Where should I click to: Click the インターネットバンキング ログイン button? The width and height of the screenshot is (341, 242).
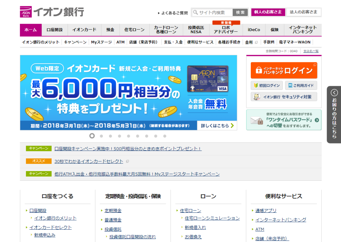pyautogui.click(x=284, y=71)
